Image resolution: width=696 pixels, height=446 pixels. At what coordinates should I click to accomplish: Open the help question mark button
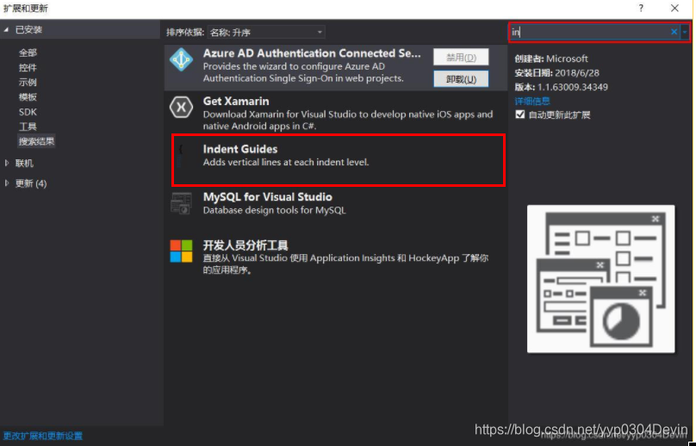(x=641, y=8)
